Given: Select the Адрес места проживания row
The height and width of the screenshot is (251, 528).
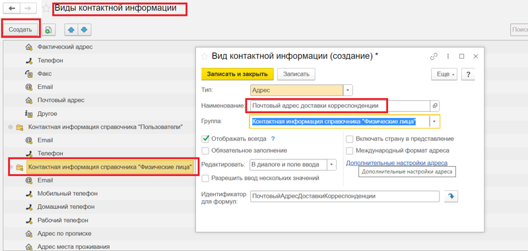Looking at the screenshot, I should 73,246.
